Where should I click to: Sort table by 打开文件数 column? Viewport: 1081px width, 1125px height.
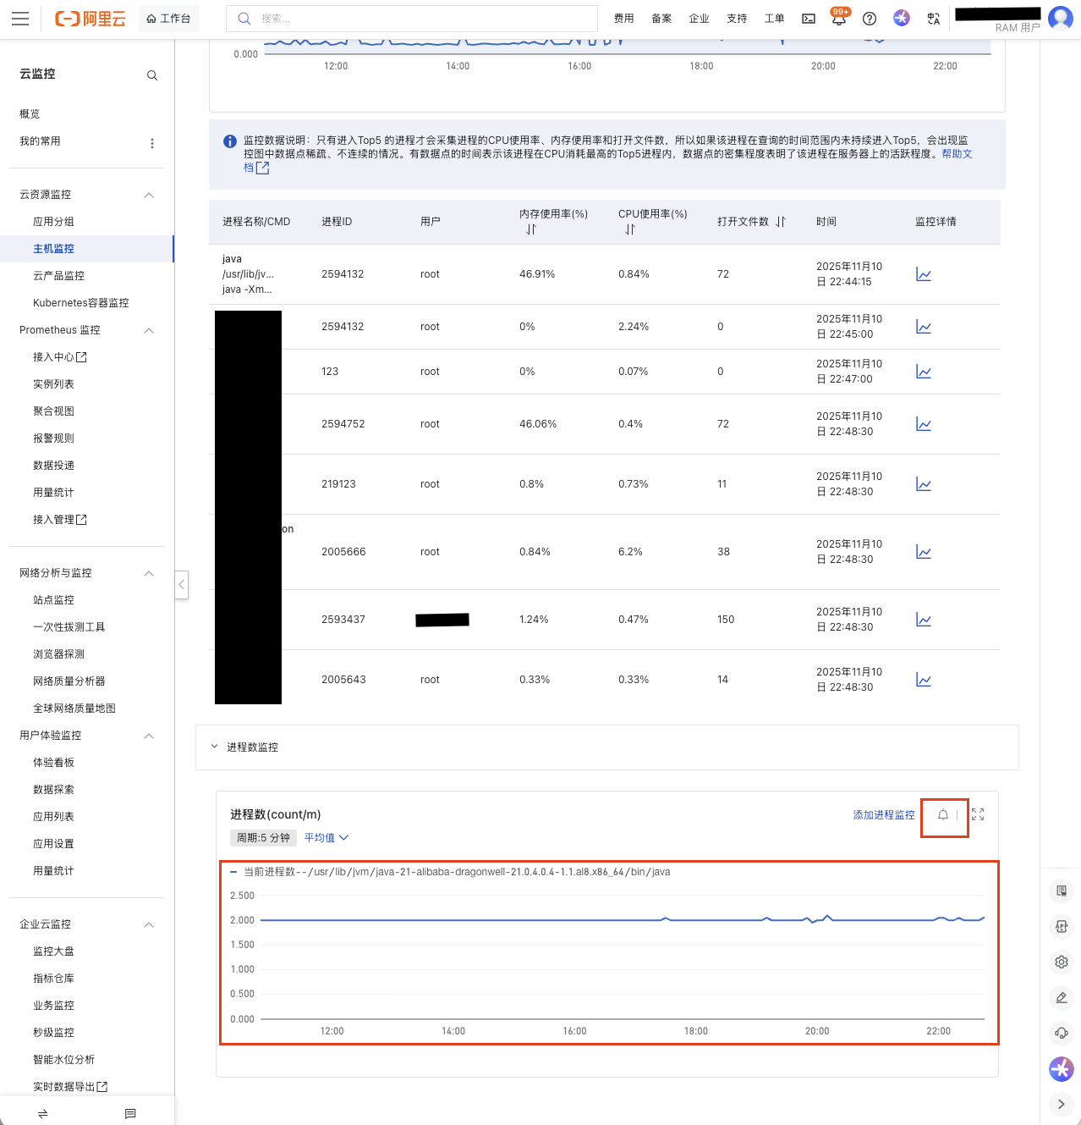click(781, 222)
